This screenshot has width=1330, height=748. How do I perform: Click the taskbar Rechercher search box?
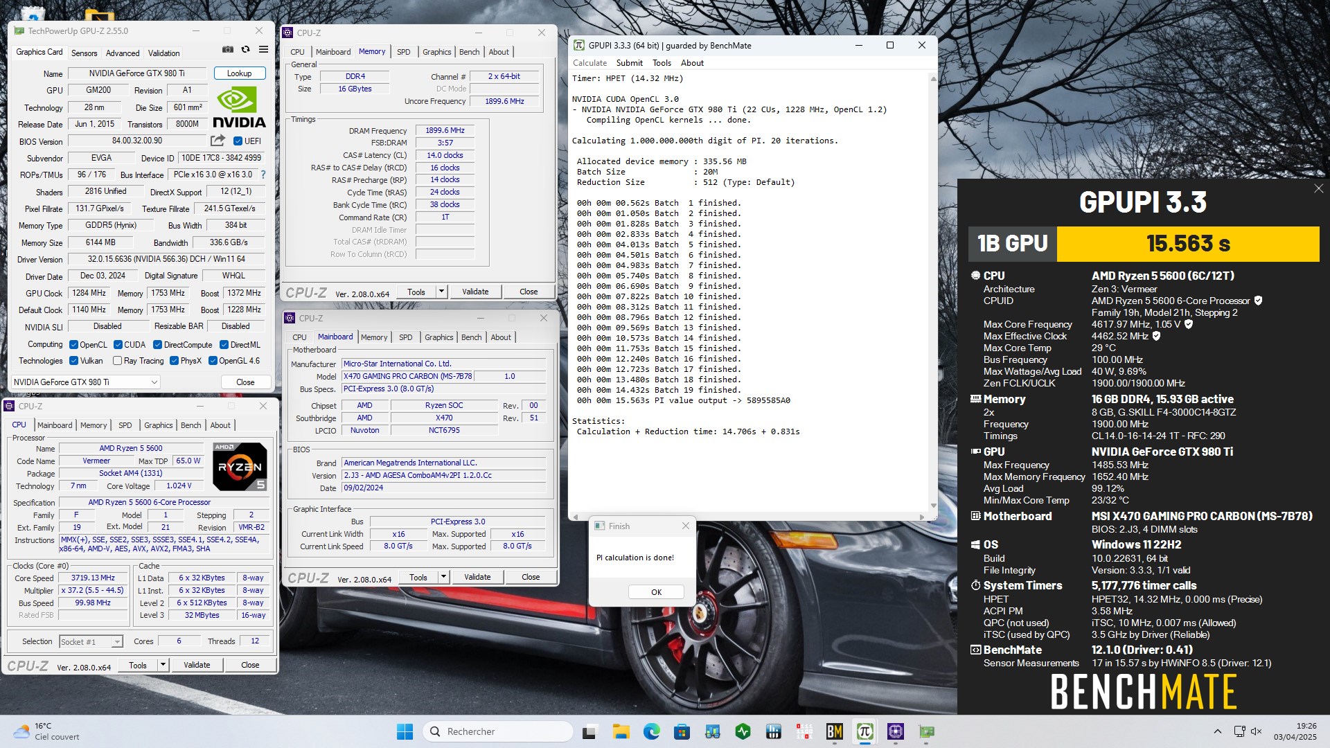498,731
